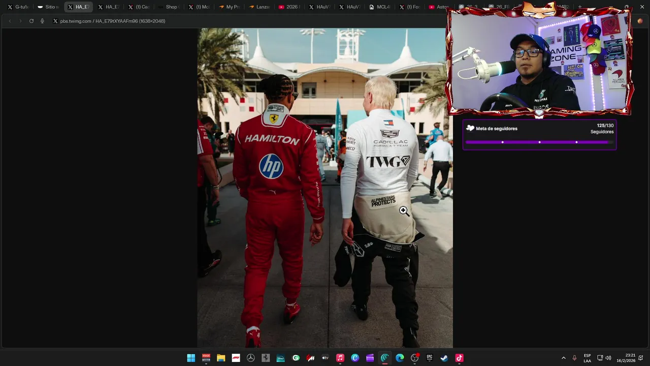The image size is (650, 366).
Task: Click the active teal swirl browser taskbar icon
Action: 385,358
